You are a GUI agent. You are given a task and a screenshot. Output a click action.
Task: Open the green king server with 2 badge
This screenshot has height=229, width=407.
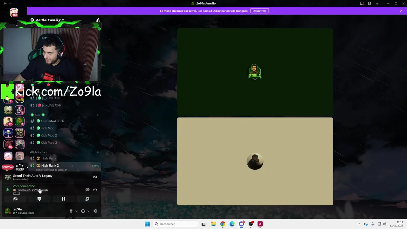20,121
